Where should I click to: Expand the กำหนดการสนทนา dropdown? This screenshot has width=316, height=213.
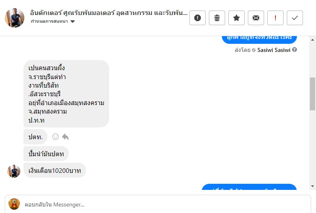(x=73, y=22)
